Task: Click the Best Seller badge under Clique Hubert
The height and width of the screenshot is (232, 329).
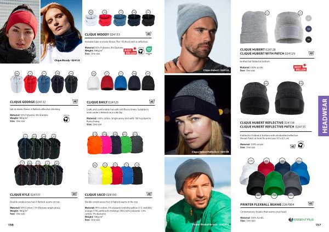Action: [x=300, y=68]
